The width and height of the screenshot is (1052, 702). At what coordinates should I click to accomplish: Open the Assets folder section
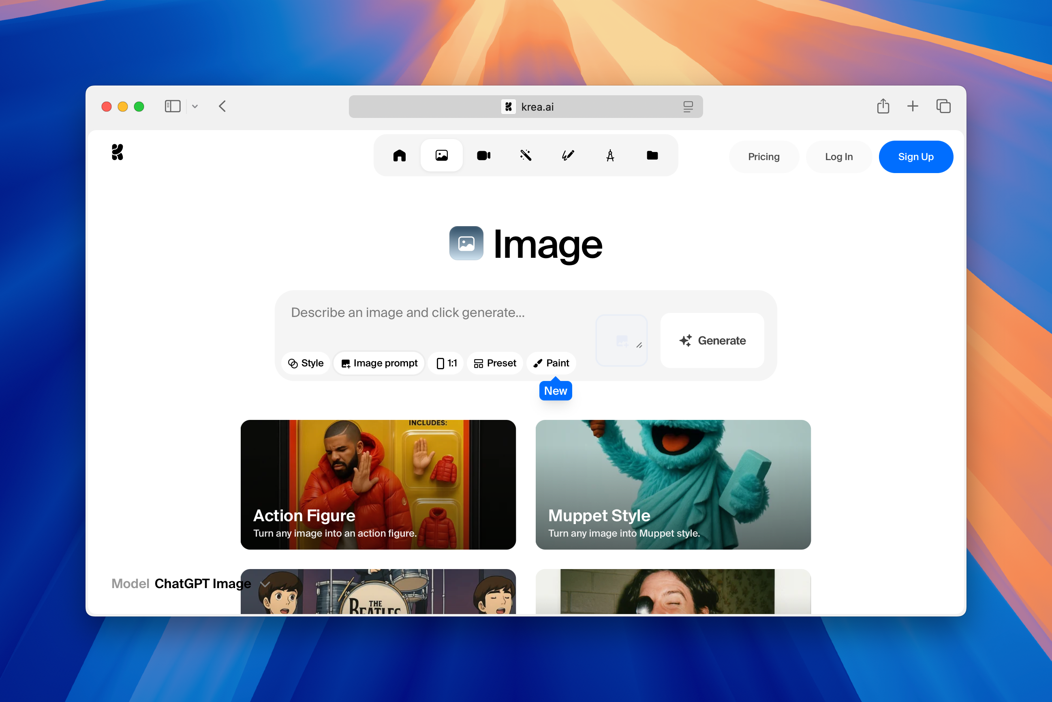[652, 155]
